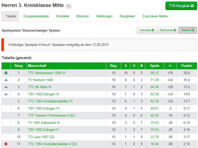The height and width of the screenshot is (148, 198).
Task: Click the Ranglisten tab
Action: pos(127,16)
